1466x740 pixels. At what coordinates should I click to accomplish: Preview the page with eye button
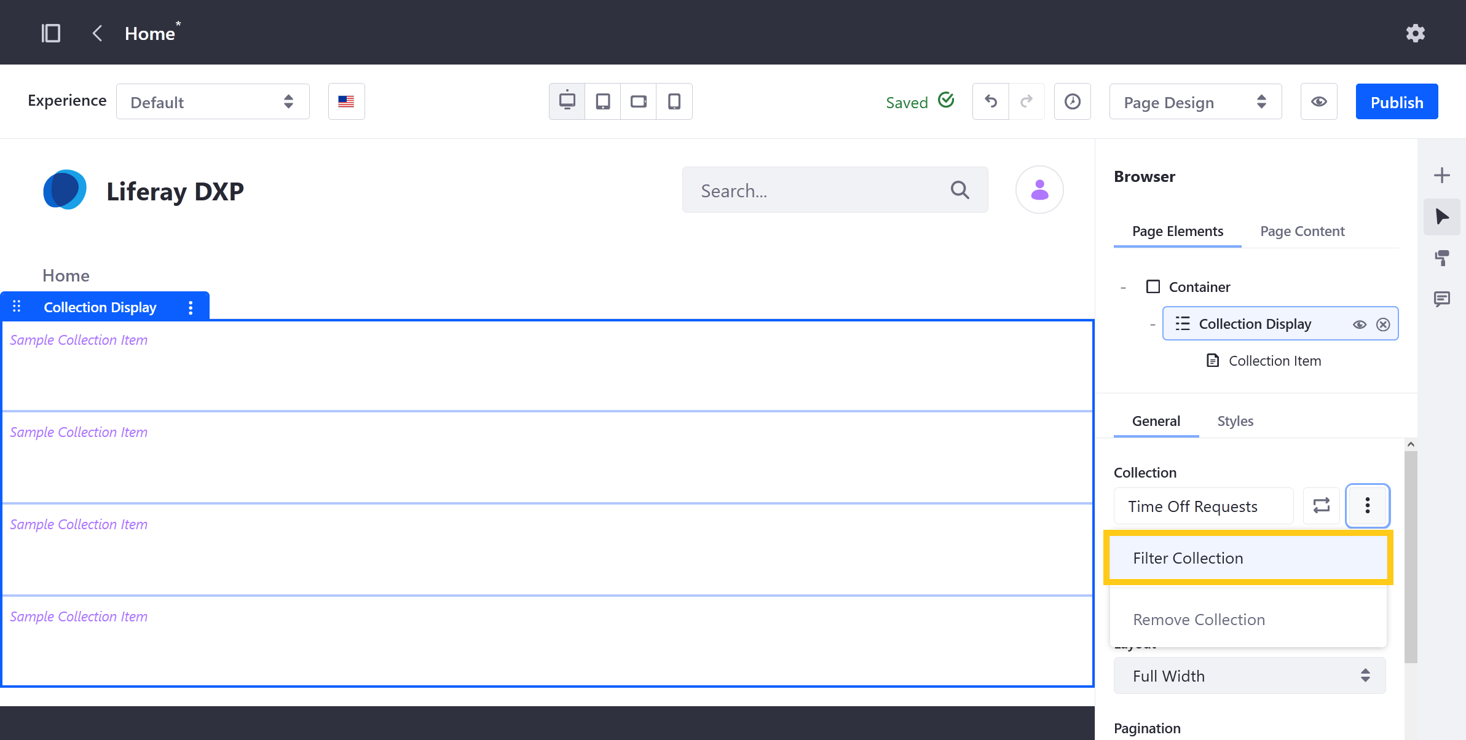pyautogui.click(x=1319, y=101)
